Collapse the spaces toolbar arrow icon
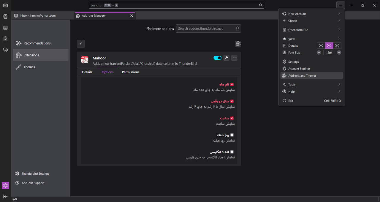 click(5, 196)
